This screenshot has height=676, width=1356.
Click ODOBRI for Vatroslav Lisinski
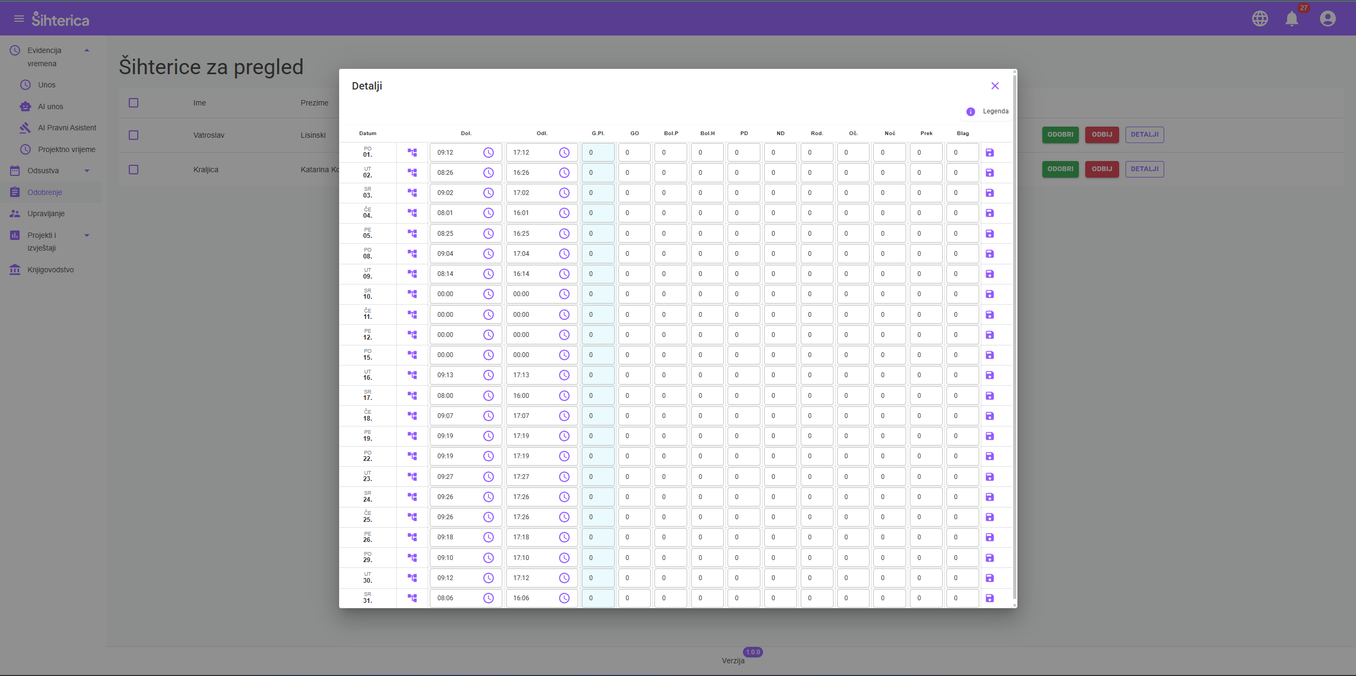(x=1060, y=135)
